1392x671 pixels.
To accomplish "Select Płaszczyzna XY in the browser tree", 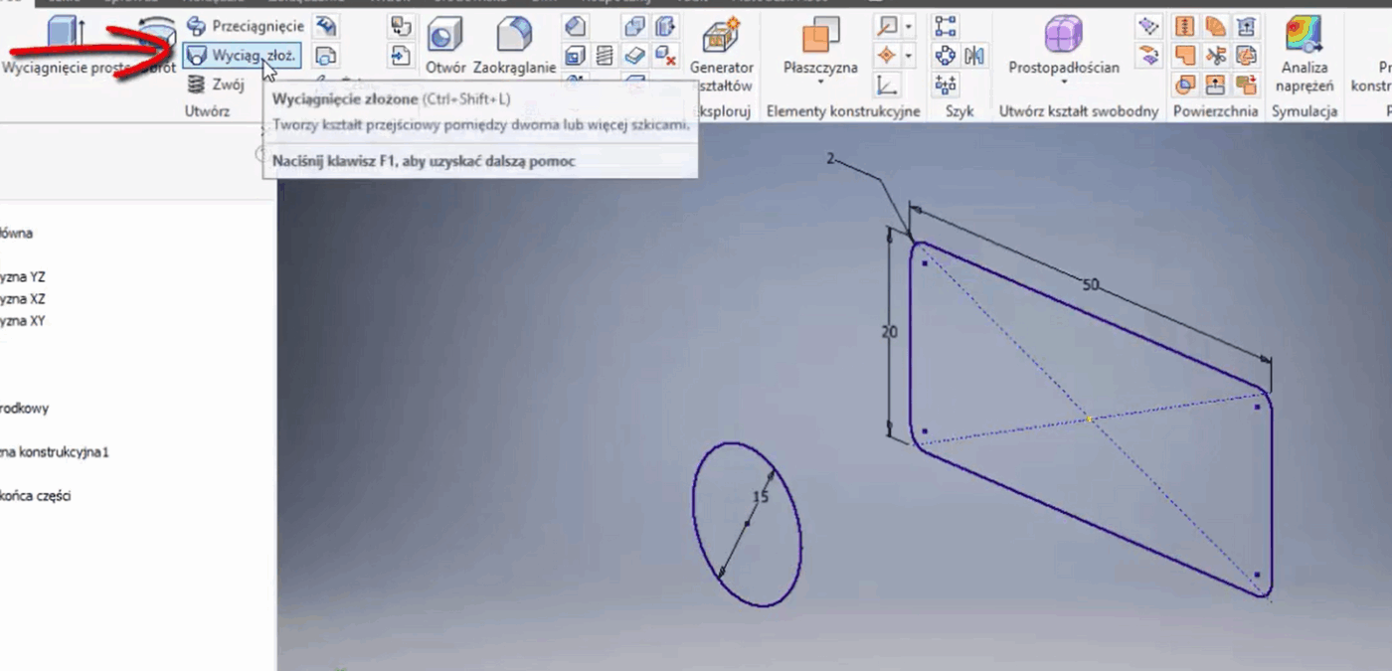I will 24,321.
